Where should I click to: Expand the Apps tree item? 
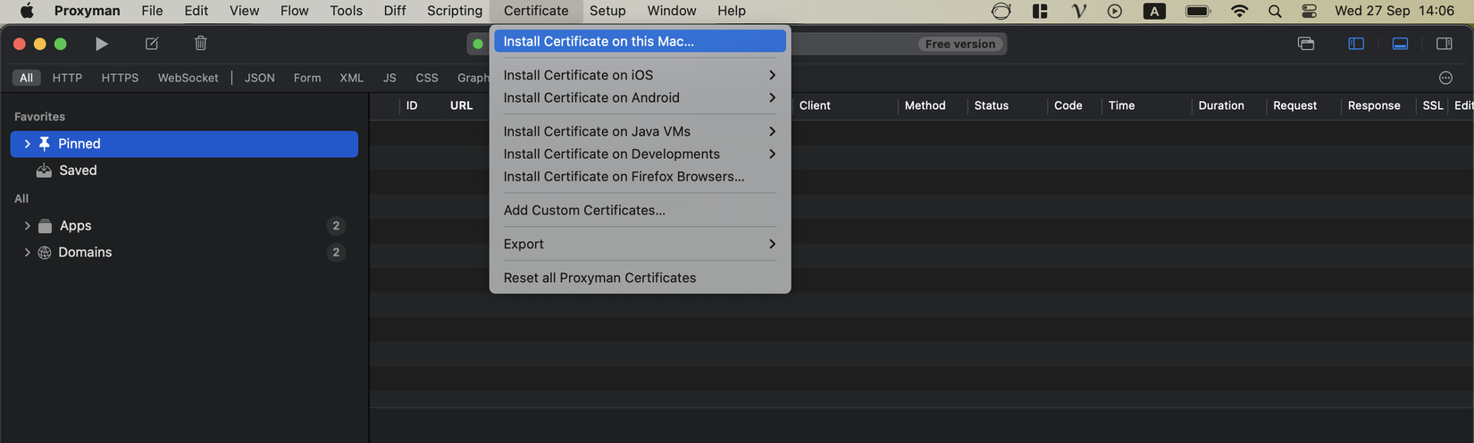point(28,226)
